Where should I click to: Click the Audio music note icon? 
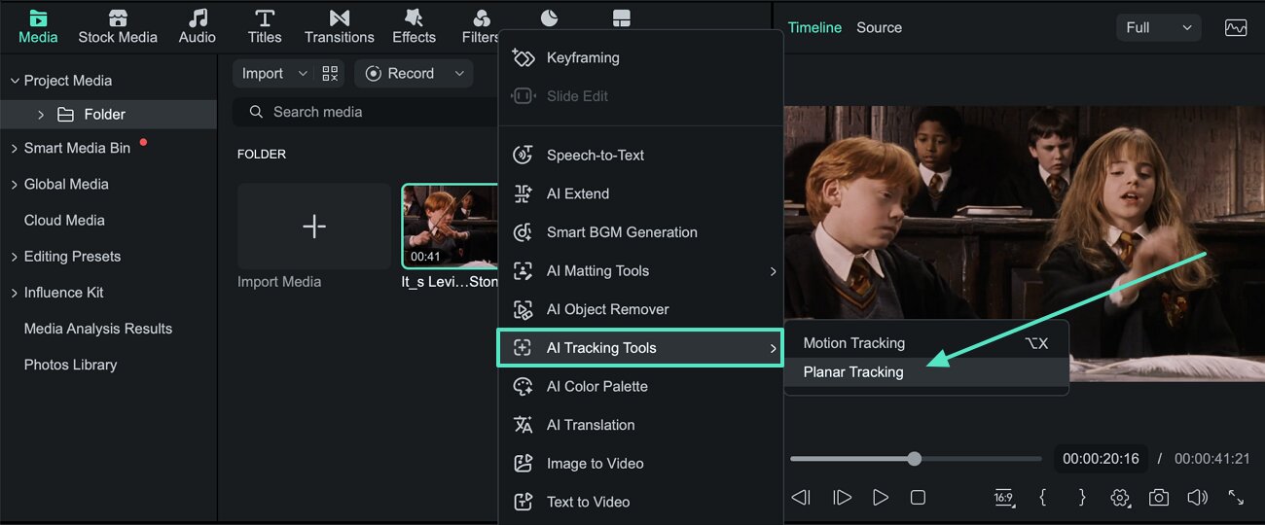pos(198,17)
